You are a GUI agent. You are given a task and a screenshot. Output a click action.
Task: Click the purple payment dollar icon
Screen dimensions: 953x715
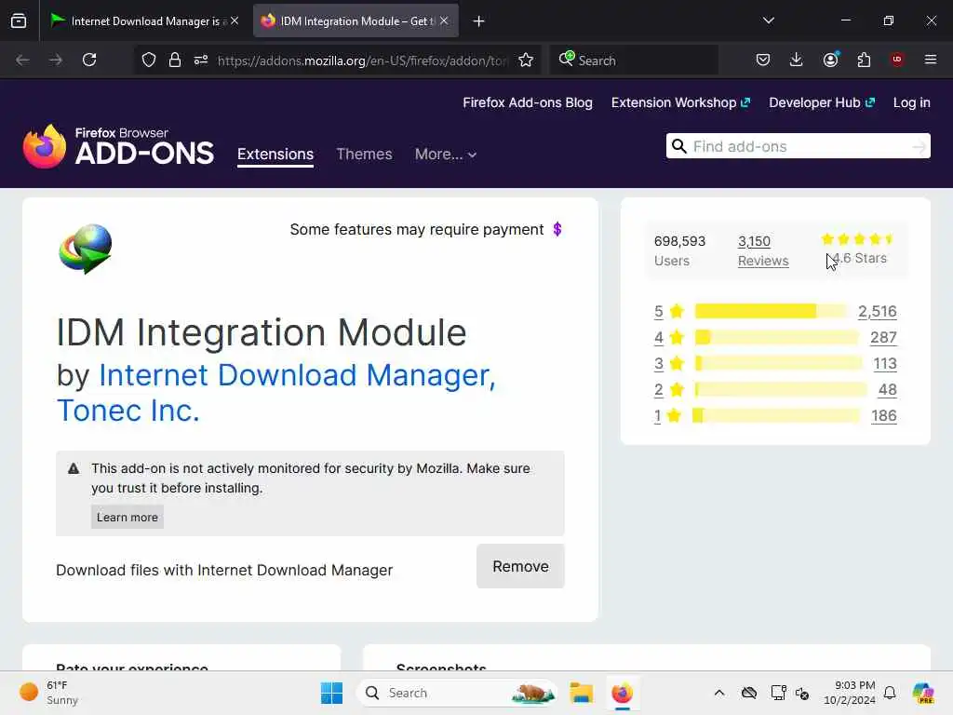pyautogui.click(x=557, y=229)
